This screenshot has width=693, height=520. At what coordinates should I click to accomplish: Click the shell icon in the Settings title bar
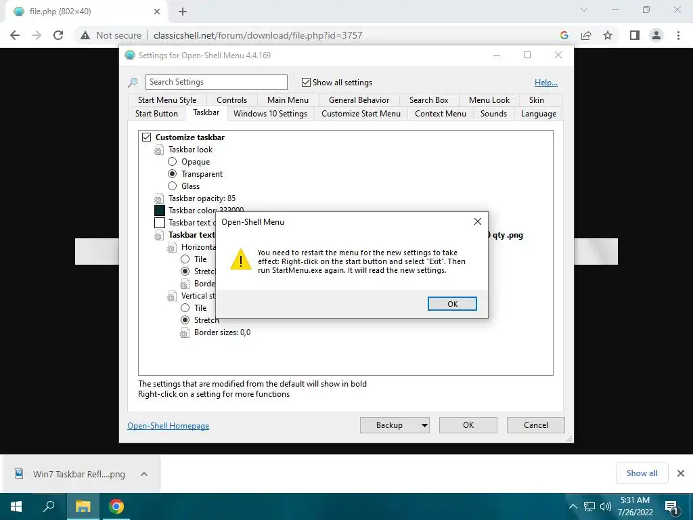click(x=129, y=56)
